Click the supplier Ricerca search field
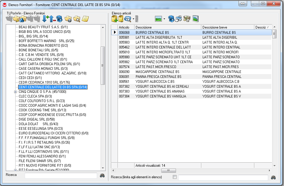Viewport: 284px width, 186px height. point(61,175)
